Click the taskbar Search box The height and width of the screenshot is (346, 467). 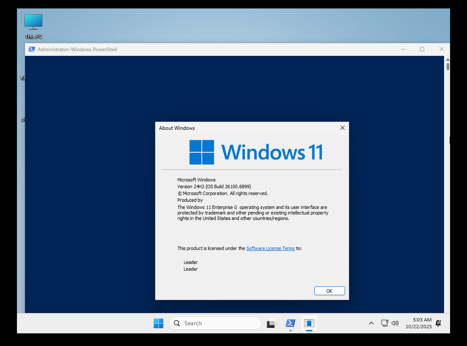tap(215, 324)
